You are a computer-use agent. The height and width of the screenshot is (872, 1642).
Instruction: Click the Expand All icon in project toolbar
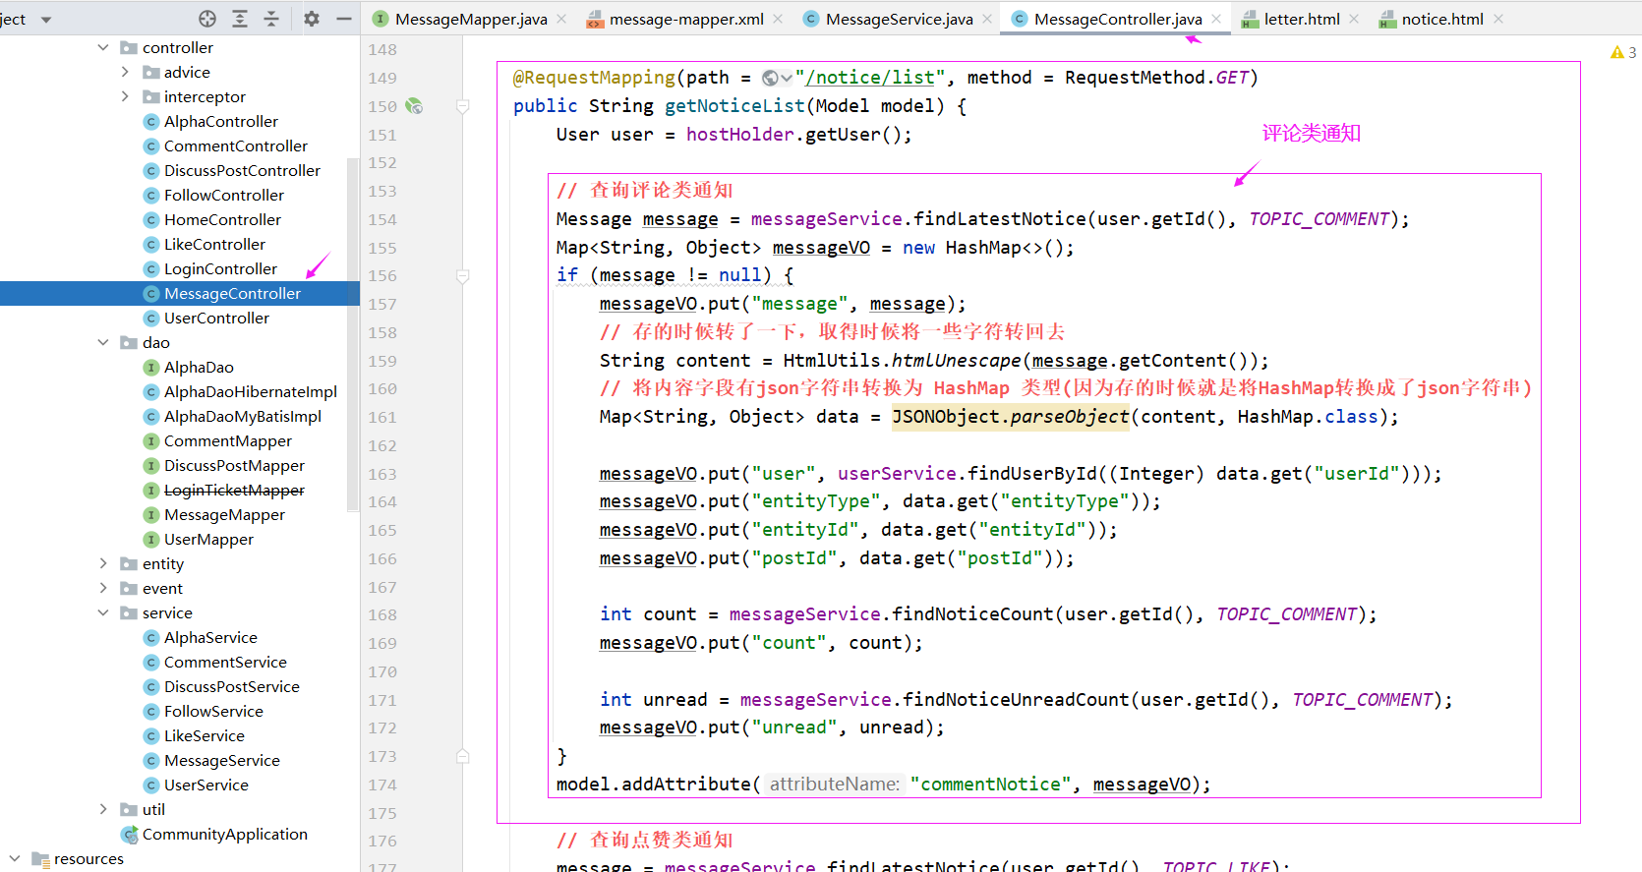(240, 19)
